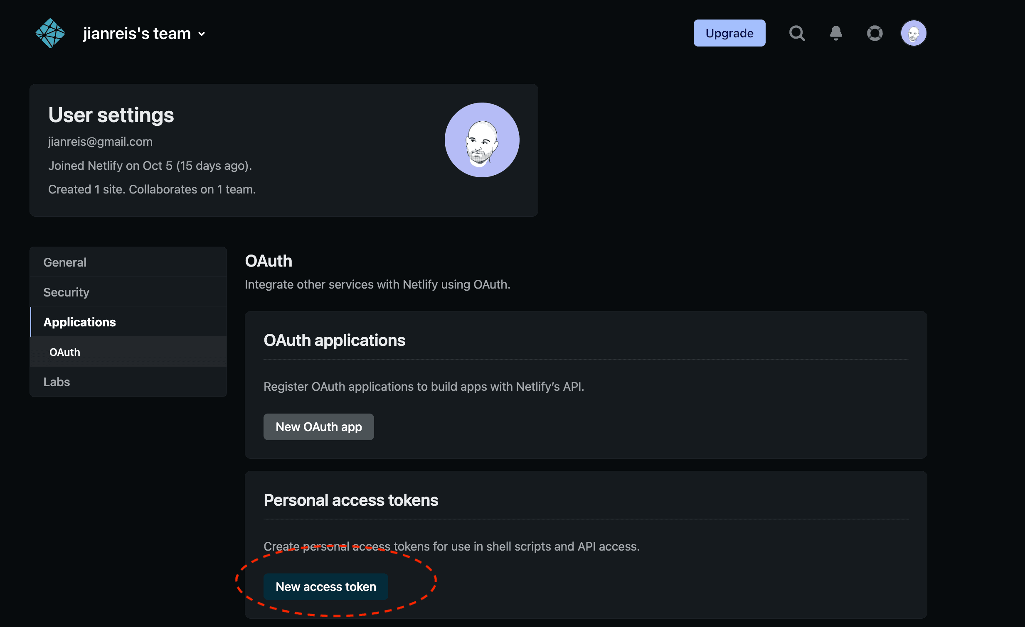Click the user email address text
This screenshot has width=1025, height=627.
tap(100, 141)
